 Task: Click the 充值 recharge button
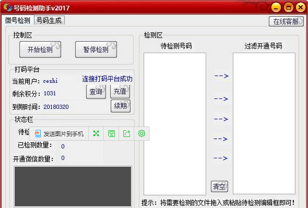click(120, 91)
